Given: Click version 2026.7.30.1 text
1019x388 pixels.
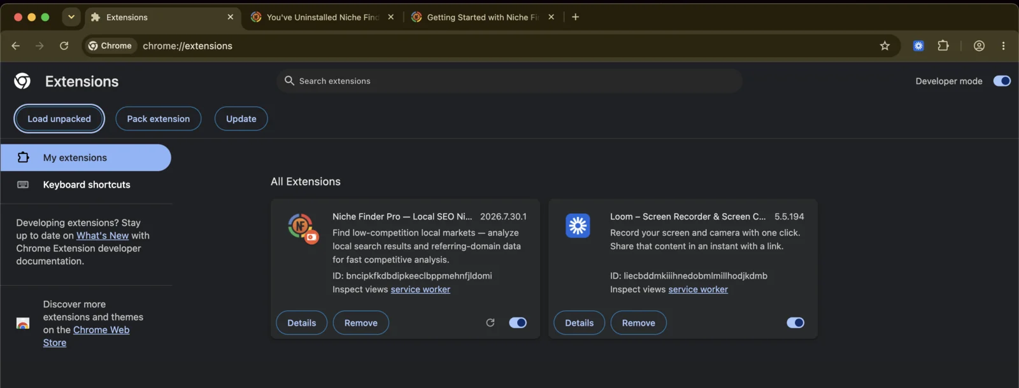Looking at the screenshot, I should pos(503,217).
